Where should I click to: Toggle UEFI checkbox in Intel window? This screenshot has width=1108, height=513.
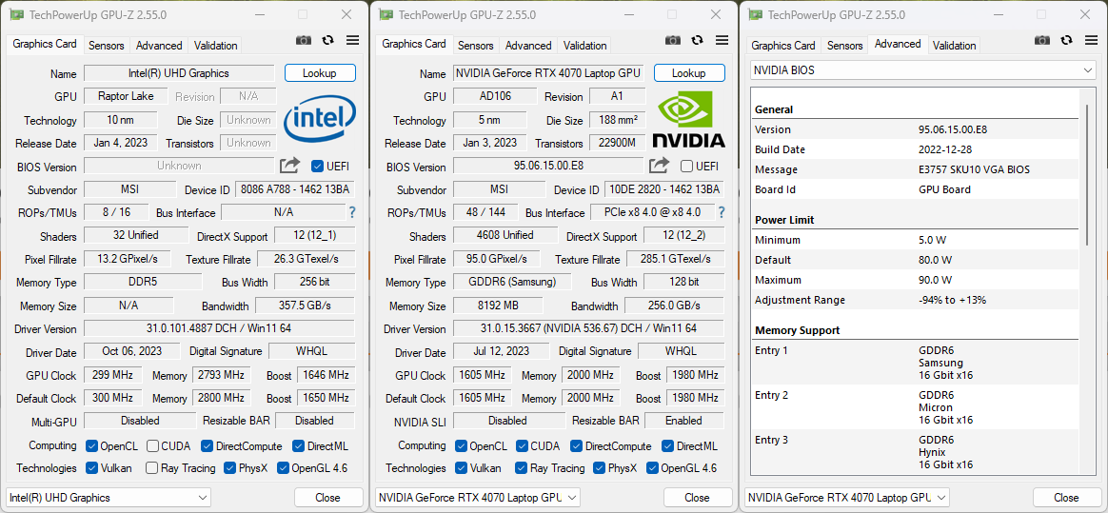coord(317,166)
